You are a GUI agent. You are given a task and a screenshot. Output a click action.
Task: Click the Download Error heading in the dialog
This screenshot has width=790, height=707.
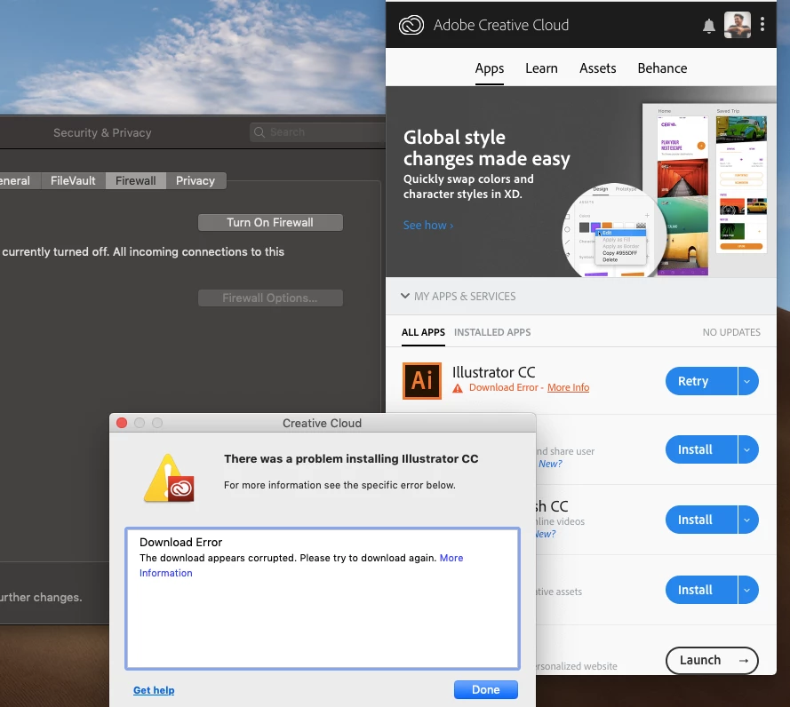coord(181,543)
